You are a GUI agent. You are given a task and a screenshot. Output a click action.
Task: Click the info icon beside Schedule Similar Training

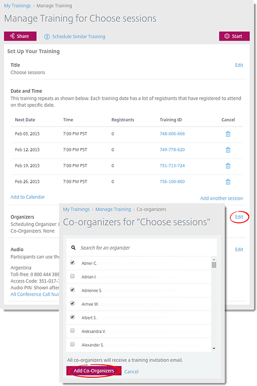(x=47, y=37)
